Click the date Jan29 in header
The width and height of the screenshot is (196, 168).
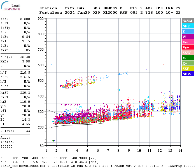click(83, 13)
